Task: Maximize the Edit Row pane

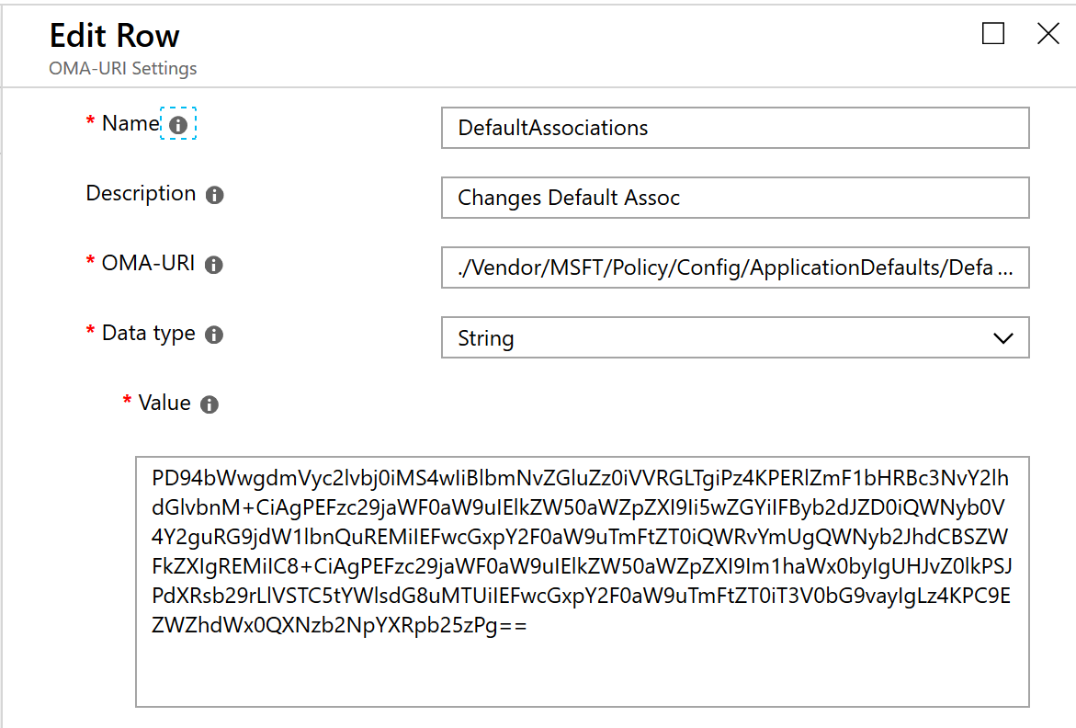Action: click(993, 34)
